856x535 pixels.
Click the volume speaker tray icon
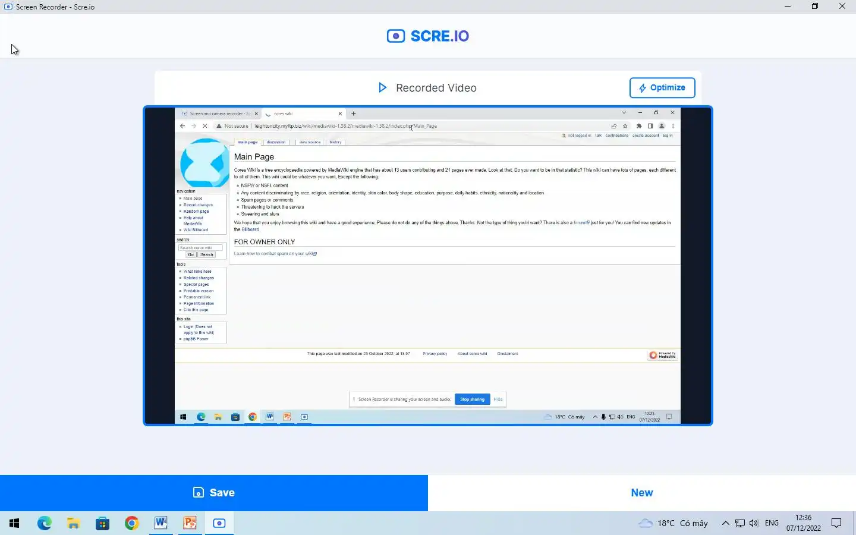click(754, 523)
